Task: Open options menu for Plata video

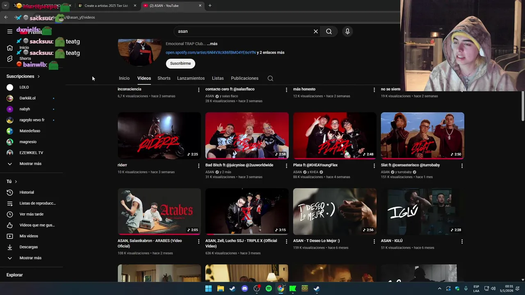Action: [x=374, y=166]
